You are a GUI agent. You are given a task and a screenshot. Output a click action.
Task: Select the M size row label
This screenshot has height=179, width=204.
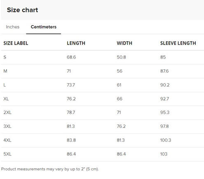tap(5, 71)
